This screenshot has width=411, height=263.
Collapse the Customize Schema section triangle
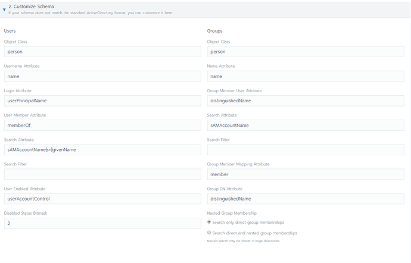[4, 9]
